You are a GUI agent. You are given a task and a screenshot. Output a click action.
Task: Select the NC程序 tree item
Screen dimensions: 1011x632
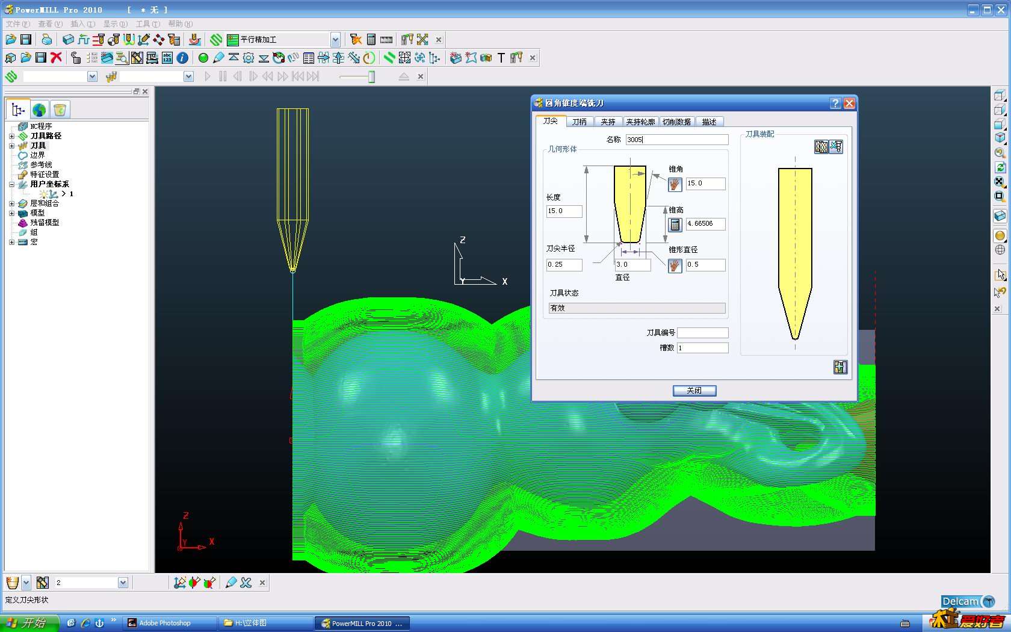[x=41, y=126]
